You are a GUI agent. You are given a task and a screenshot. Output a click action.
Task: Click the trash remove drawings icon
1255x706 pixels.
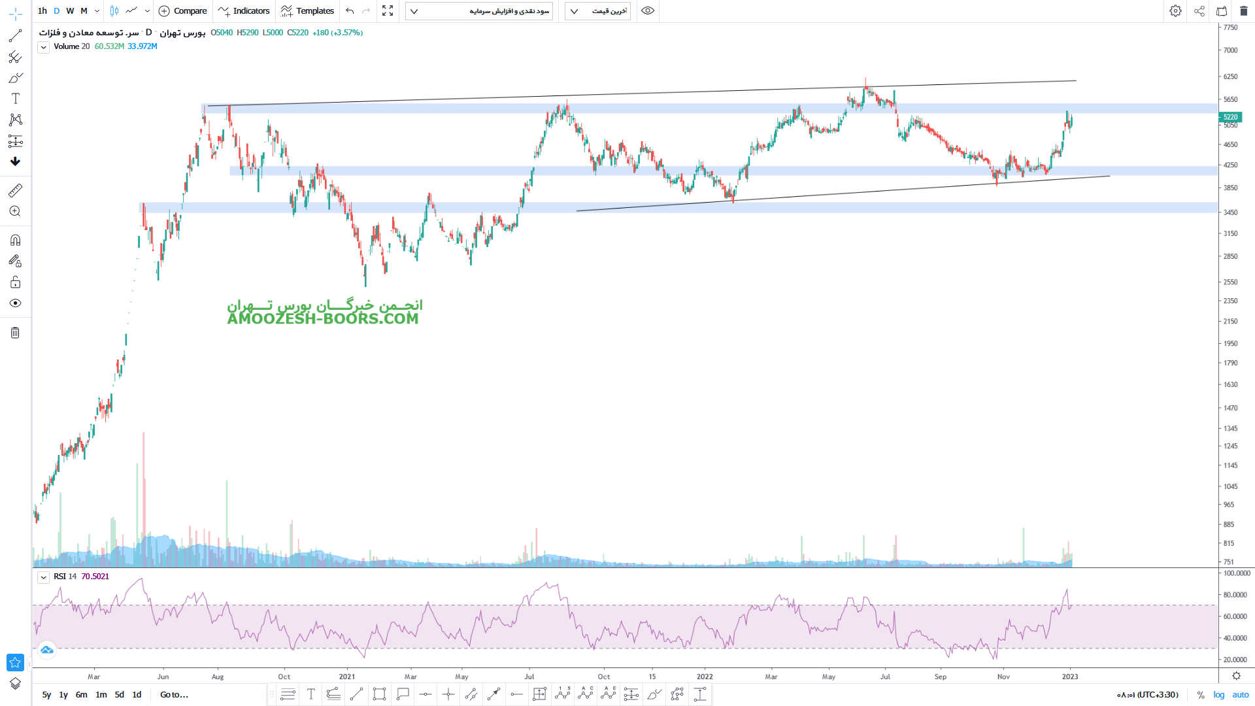click(15, 333)
